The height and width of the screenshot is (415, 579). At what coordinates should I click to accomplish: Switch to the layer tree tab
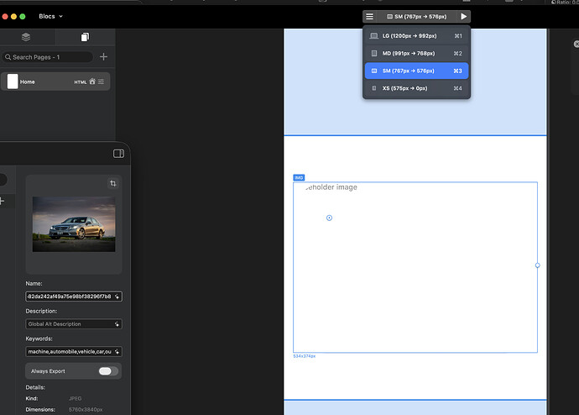[26, 37]
